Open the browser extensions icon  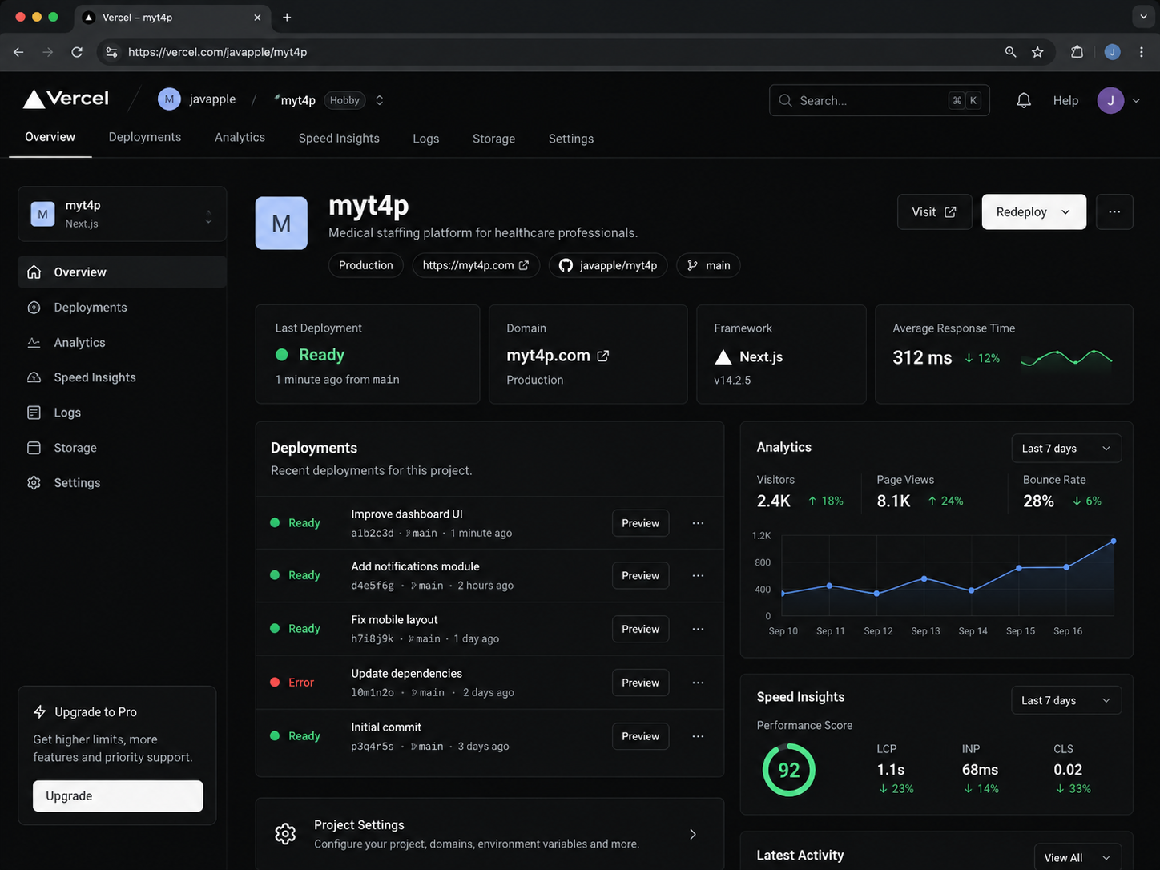[x=1077, y=52]
